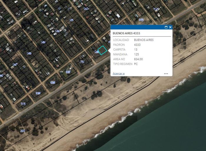Select the cyan highlighted parcel on map
Viewport: 206px width, 151px height.
102,50
